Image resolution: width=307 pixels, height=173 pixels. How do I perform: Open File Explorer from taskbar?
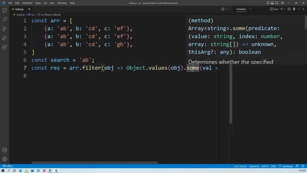pos(26,171)
